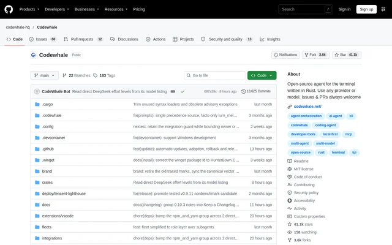
Task: Click the Codewhale repository avatar icon
Action: tap(34, 55)
